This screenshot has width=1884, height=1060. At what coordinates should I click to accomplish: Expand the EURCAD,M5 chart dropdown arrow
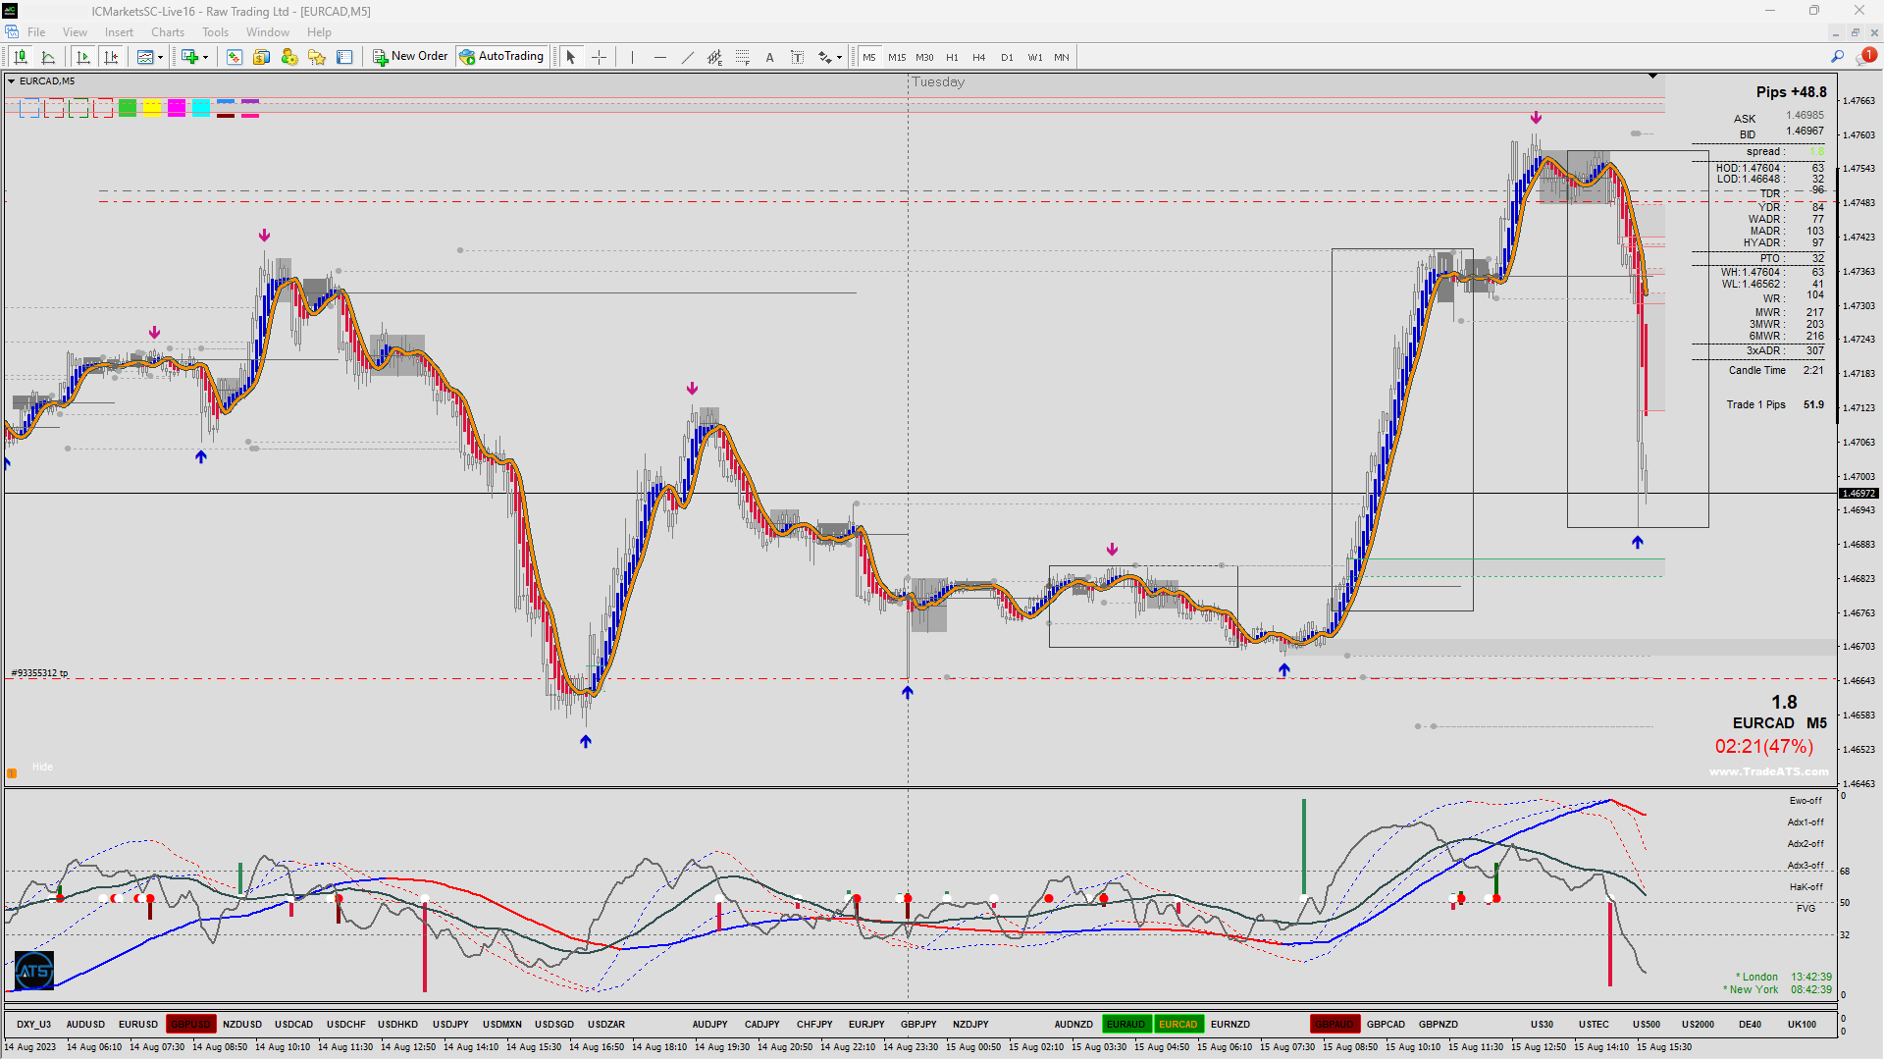point(11,81)
